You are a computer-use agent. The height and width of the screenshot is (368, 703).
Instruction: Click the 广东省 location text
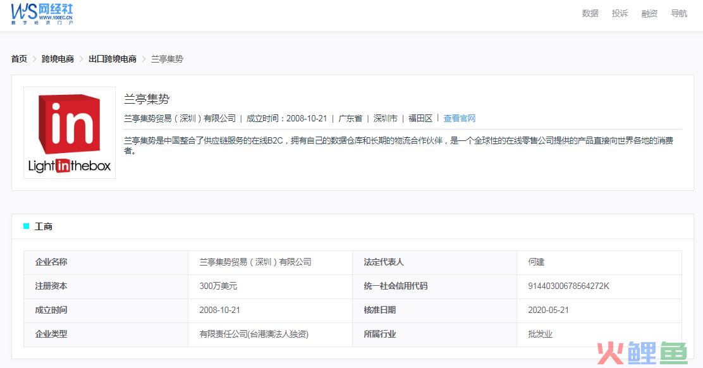[x=350, y=118]
